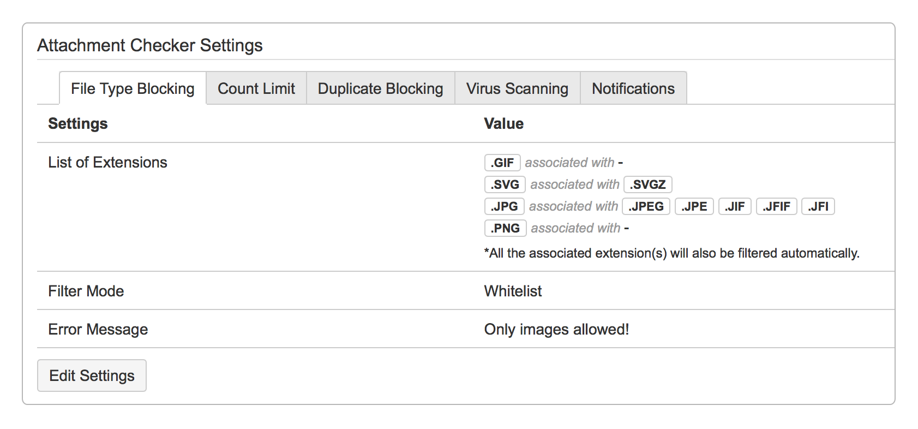This screenshot has width=918, height=429.
Task: Click the Settings column header
Action: 77,123
